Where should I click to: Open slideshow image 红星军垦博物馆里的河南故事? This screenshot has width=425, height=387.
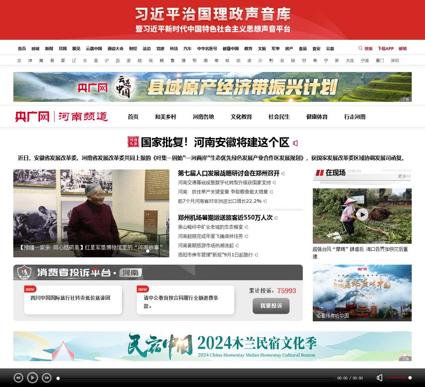pyautogui.click(x=91, y=213)
